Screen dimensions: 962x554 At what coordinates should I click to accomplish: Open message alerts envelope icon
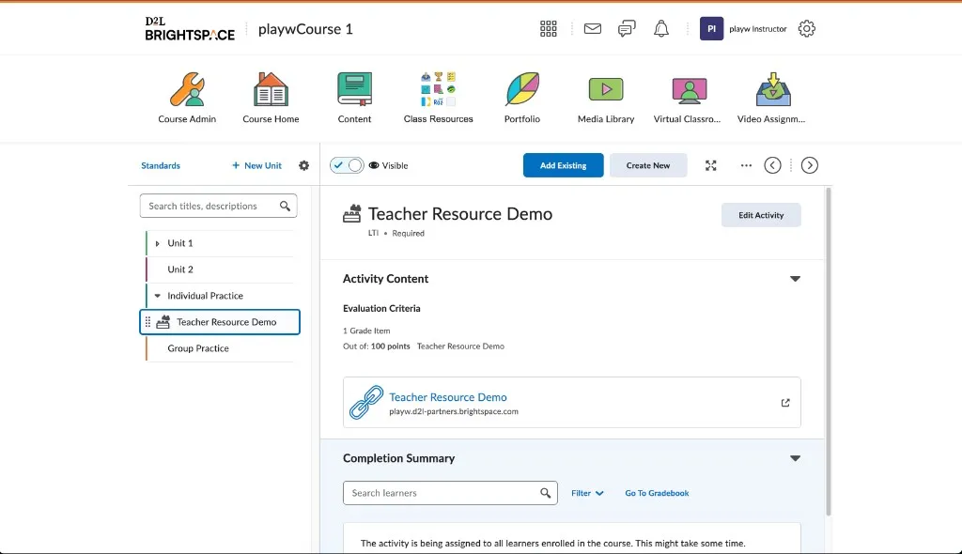pyautogui.click(x=593, y=29)
